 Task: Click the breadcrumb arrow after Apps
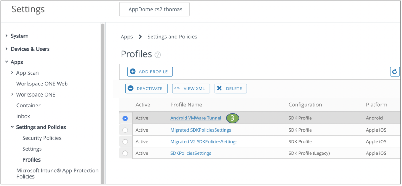pyautogui.click(x=140, y=37)
